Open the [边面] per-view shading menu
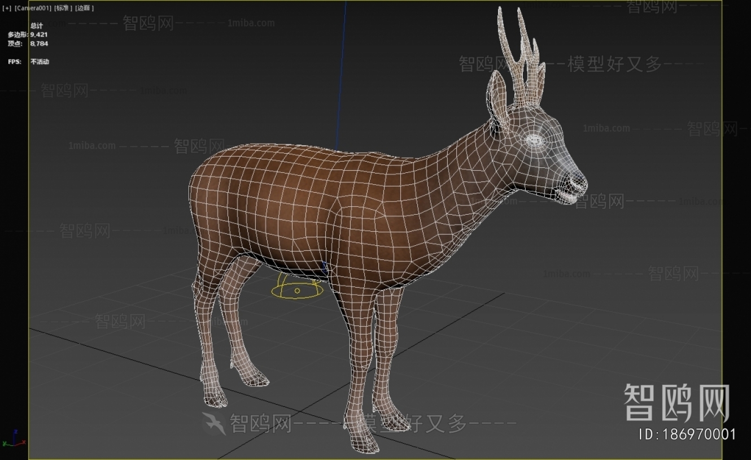 click(x=85, y=8)
